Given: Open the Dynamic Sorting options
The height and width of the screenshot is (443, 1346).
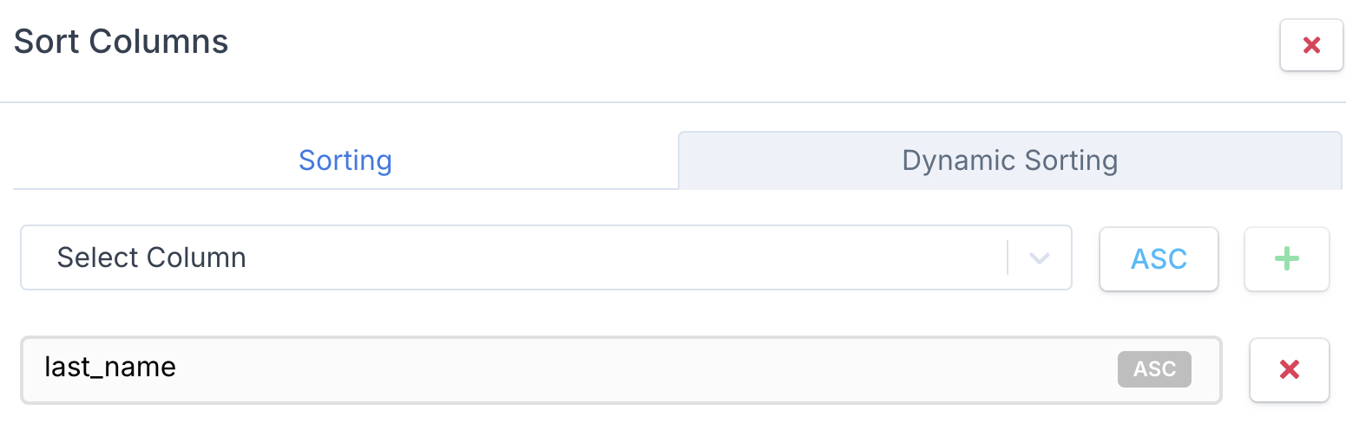Looking at the screenshot, I should coord(1009,160).
